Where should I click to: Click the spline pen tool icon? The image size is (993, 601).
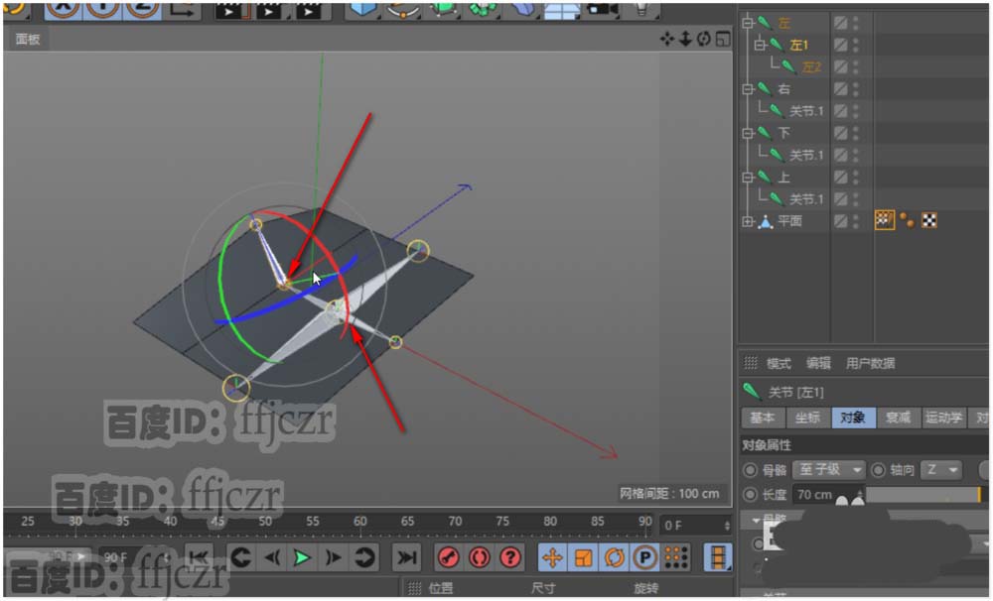coord(403,10)
